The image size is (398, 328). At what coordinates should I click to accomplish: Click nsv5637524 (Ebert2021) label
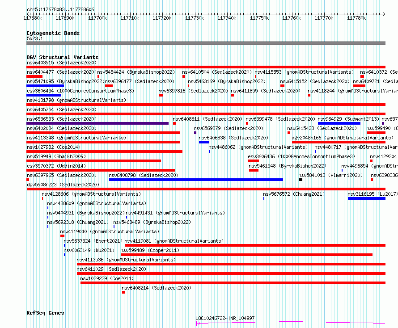click(93, 241)
